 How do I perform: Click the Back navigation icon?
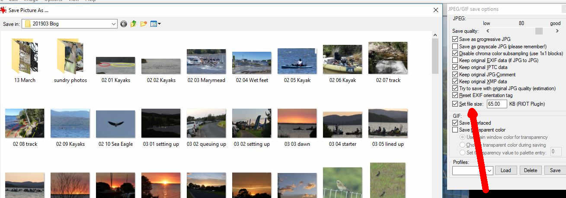pos(124,24)
